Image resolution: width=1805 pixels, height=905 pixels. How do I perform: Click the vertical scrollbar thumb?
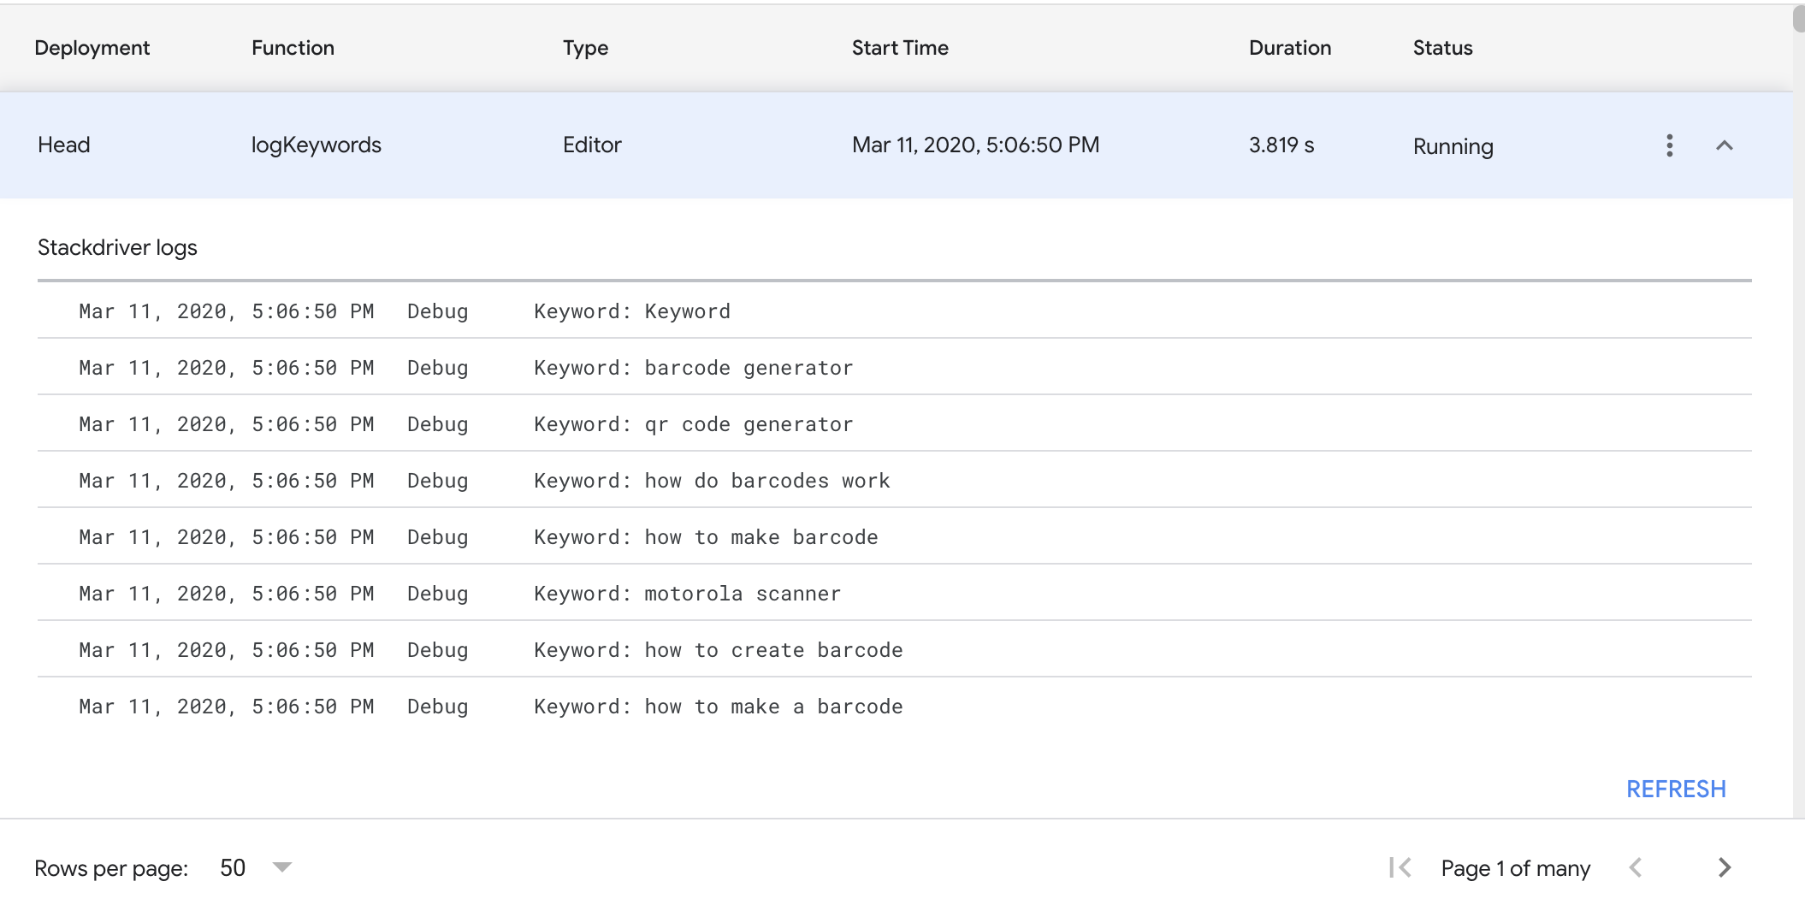1798,19
